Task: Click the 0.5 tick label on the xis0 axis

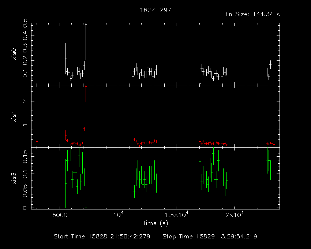Action: click(x=25, y=23)
